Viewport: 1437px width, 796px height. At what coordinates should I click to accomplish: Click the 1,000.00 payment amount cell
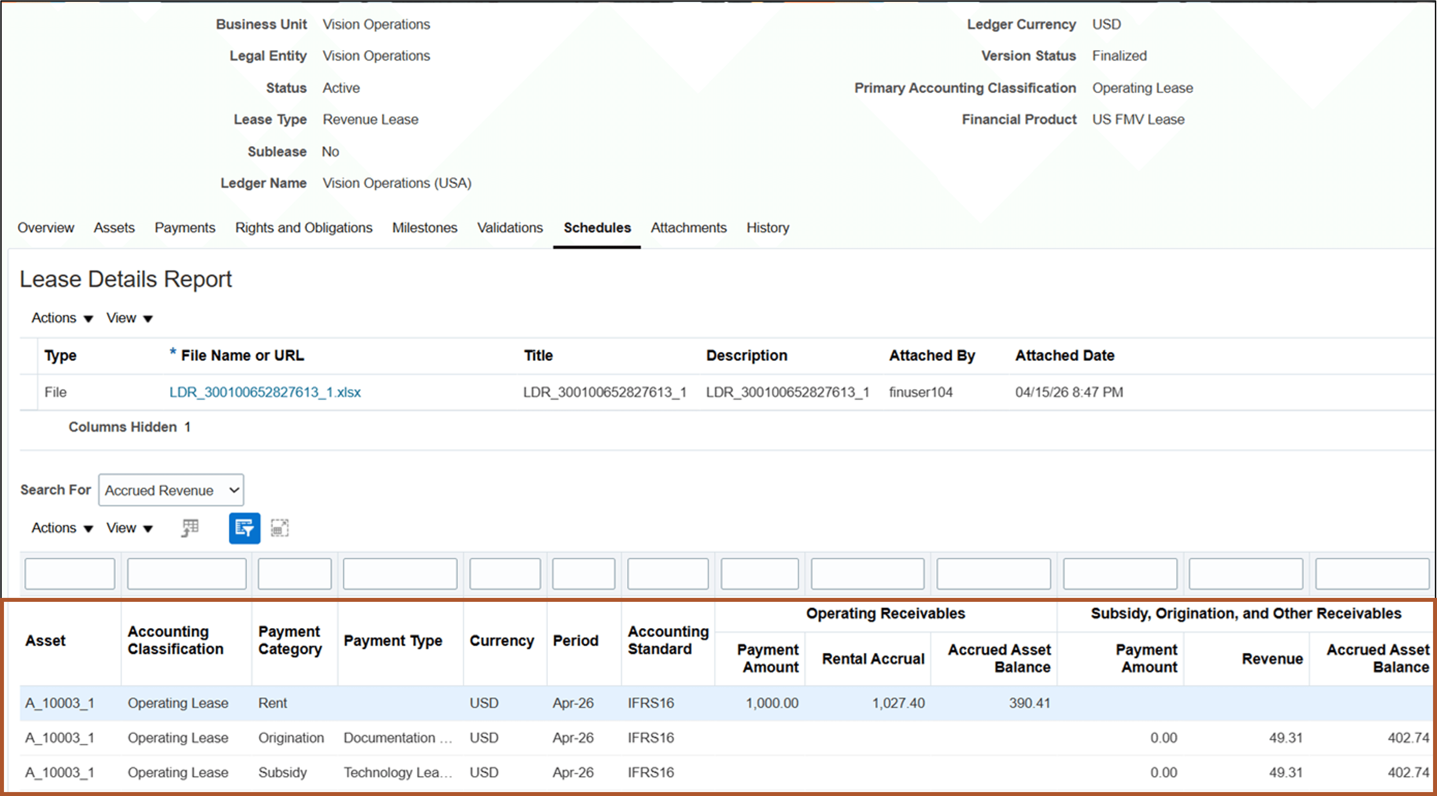pos(772,704)
